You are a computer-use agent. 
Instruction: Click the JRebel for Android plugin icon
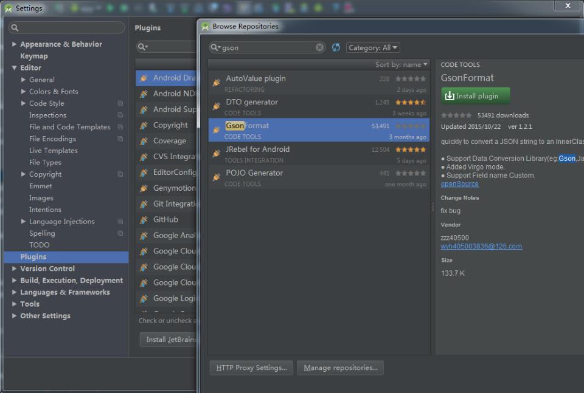pos(217,153)
